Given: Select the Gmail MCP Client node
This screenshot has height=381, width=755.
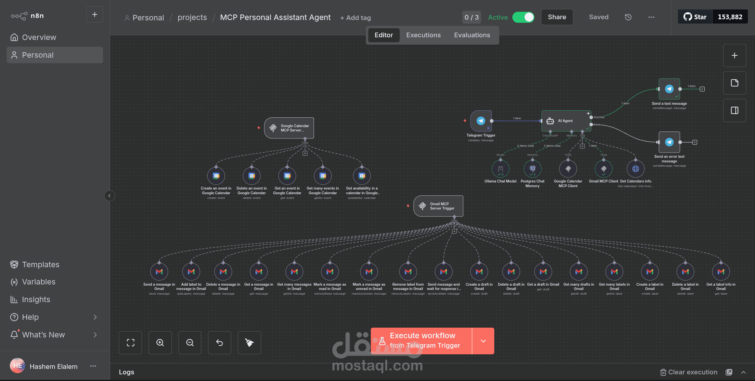Looking at the screenshot, I should click(604, 169).
